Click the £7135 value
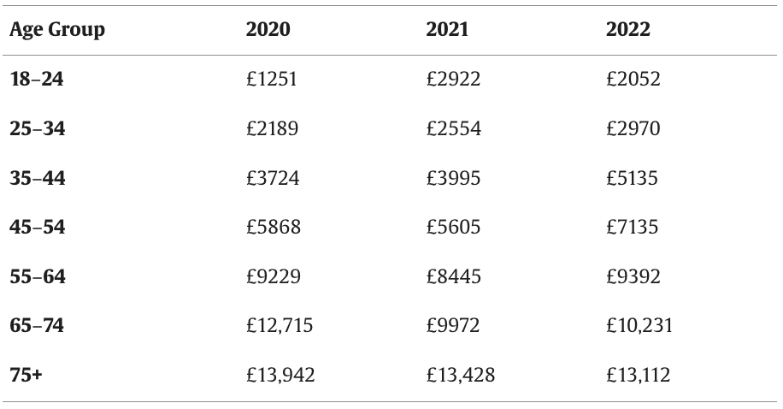783x409 pixels. pyautogui.click(x=633, y=228)
